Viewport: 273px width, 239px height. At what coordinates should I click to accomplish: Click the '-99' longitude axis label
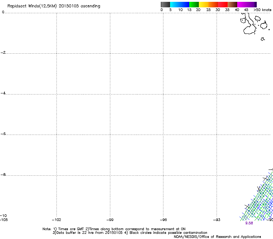pos(110,220)
